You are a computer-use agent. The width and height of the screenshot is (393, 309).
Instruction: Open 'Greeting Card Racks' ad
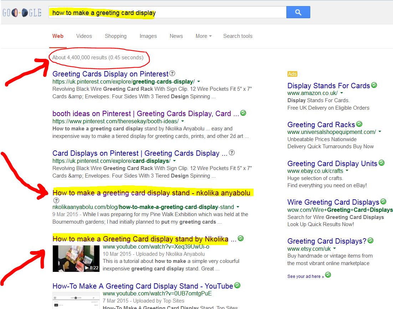coord(321,125)
